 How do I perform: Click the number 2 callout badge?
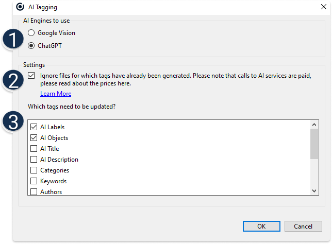click(12, 81)
